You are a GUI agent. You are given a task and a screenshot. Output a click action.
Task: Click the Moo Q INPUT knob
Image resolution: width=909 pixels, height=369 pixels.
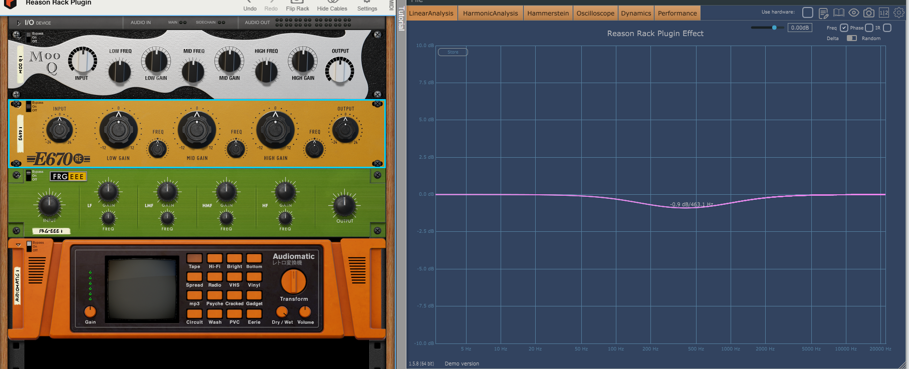[x=82, y=60]
